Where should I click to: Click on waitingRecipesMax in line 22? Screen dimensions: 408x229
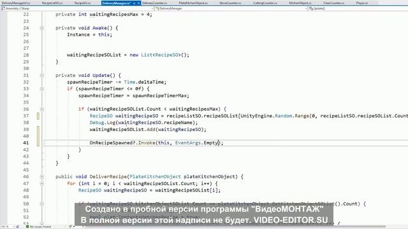(113, 15)
